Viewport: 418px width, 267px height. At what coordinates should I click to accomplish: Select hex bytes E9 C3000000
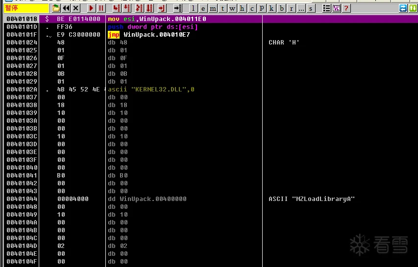pyautogui.click(x=78, y=35)
